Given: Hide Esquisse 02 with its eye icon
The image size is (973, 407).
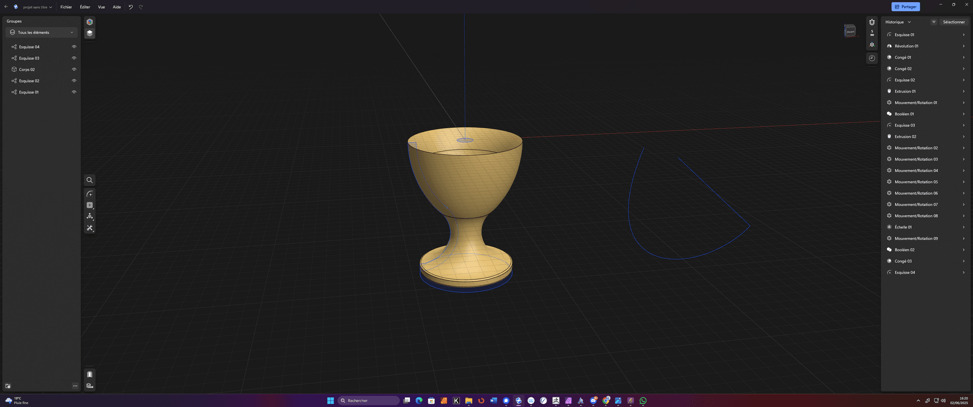Looking at the screenshot, I should [74, 81].
